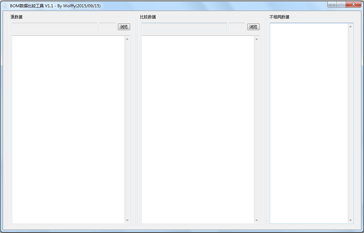
Task: Click the scroll-down arrow in the 不相同数据 list
Action: tap(350, 220)
